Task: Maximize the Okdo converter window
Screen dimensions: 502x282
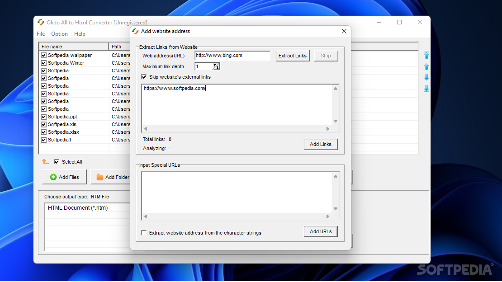Action: [x=399, y=23]
